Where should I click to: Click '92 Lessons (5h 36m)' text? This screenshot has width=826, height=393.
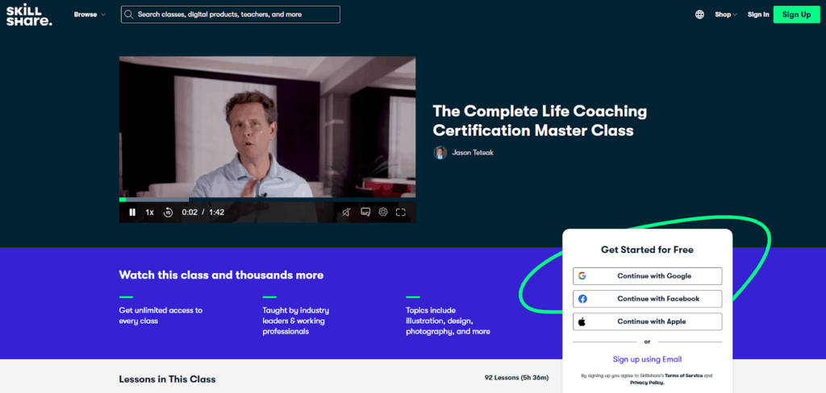(x=517, y=378)
